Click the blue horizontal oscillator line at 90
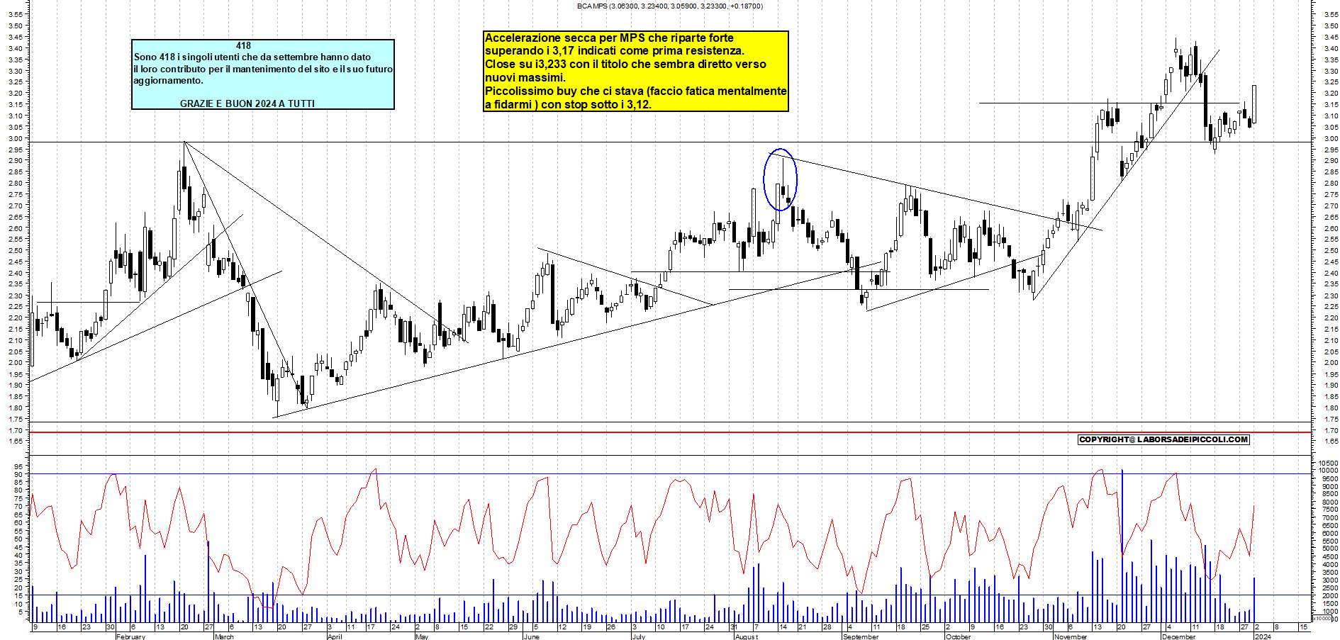Image resolution: width=1340 pixels, height=640 pixels. click(670, 473)
